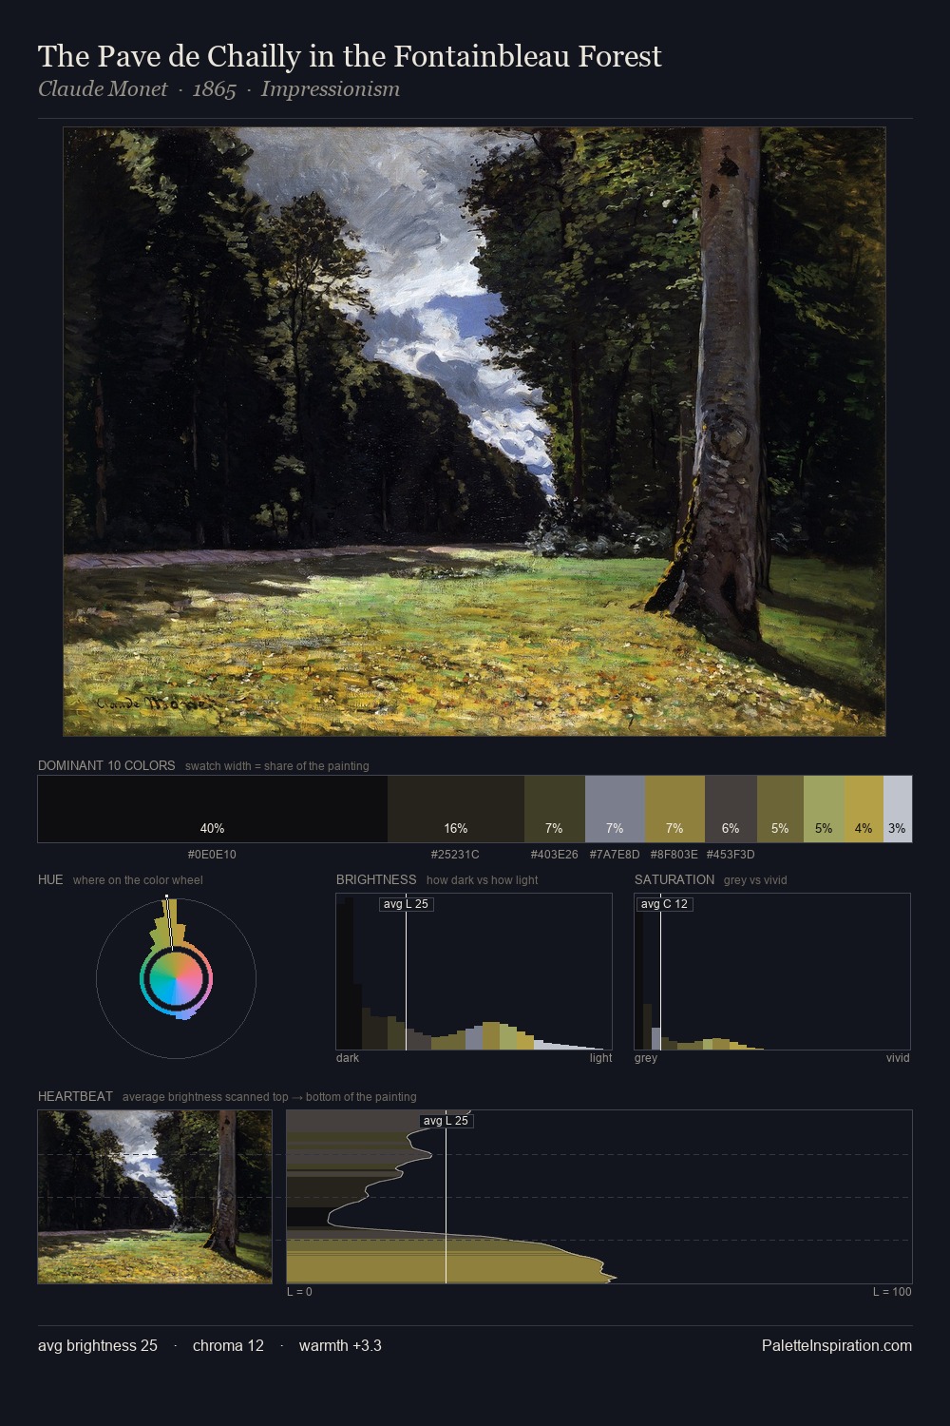This screenshot has width=950, height=1426.
Task: Pick the 7% swatch labeled #403E26
Action: coord(555,809)
